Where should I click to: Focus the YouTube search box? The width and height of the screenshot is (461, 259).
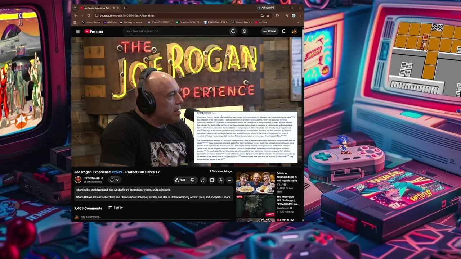tap(176, 31)
